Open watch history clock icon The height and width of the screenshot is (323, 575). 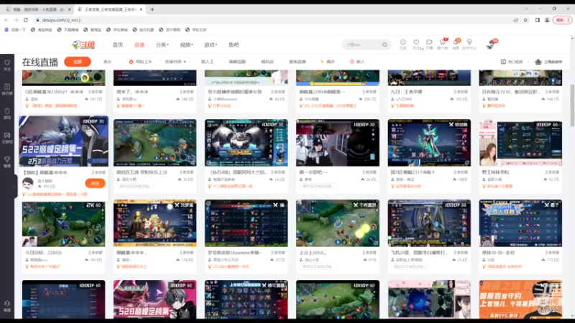click(402, 44)
